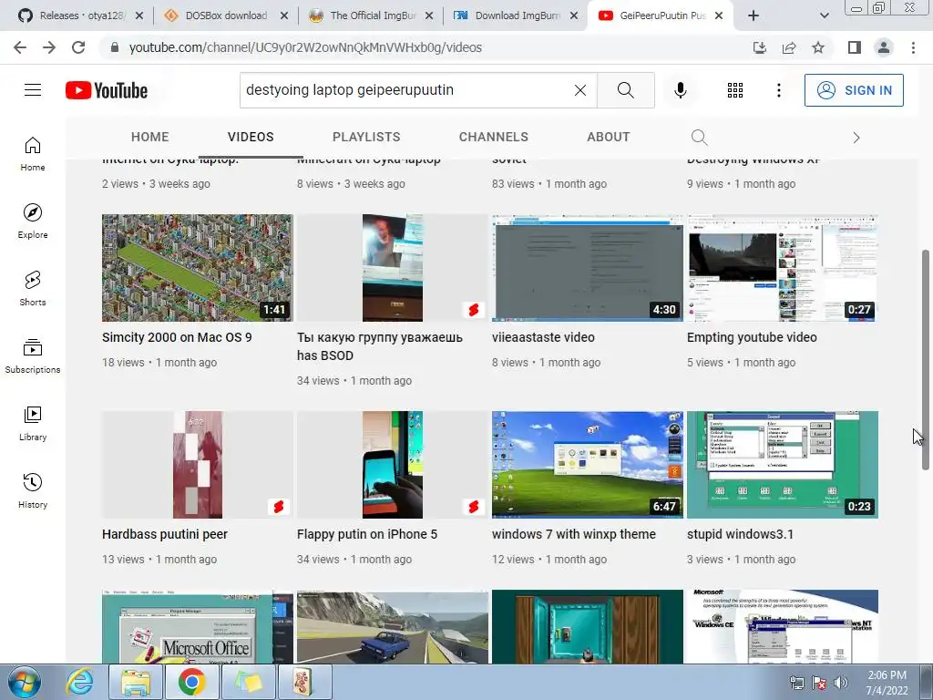The height and width of the screenshot is (700, 933).
Task: Open windows 7 with winxp theme thumbnail
Action: click(588, 465)
